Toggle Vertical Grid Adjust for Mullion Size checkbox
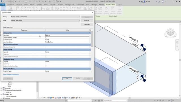 pyautogui.click(x=46, y=57)
